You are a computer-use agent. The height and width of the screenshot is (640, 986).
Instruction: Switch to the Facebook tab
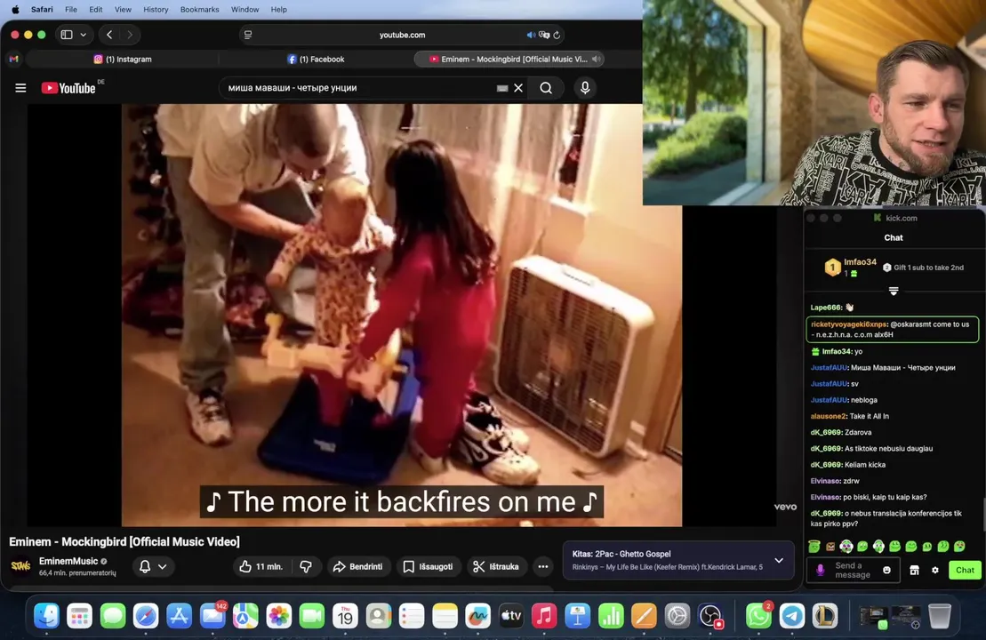coord(317,59)
